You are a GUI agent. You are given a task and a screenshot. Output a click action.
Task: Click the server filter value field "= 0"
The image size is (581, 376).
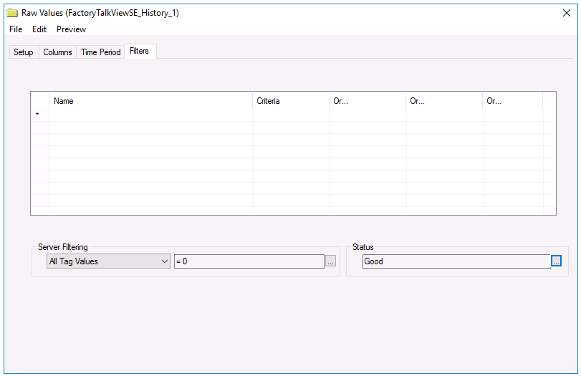249,261
